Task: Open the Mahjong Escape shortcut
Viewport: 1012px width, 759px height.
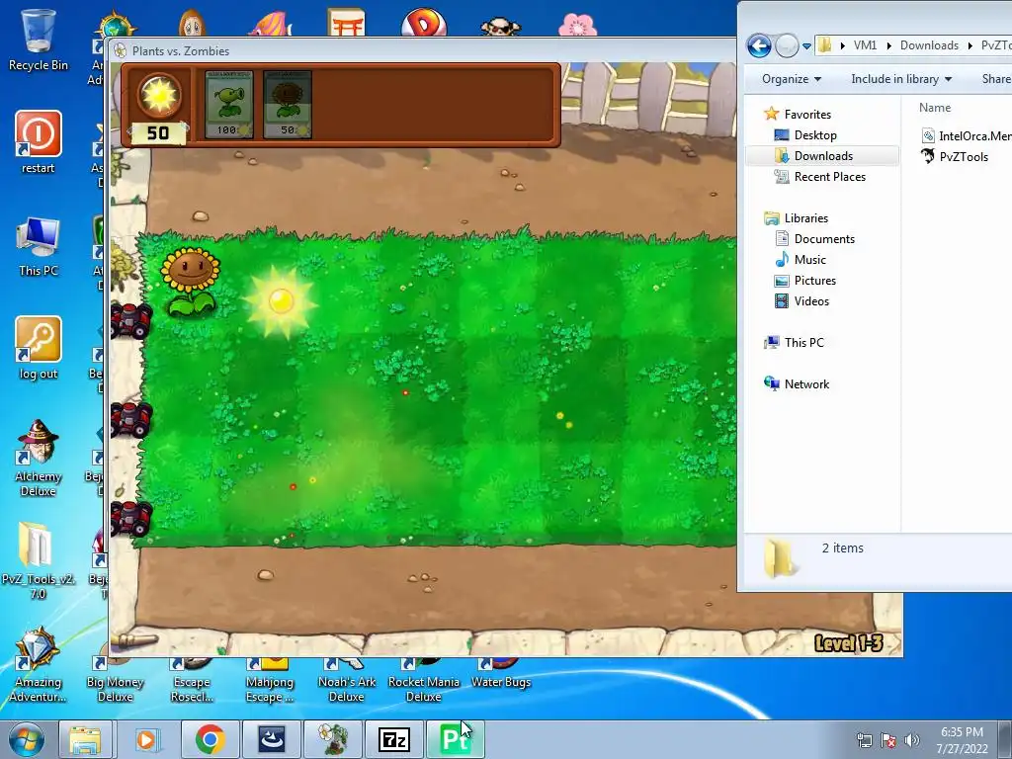Action: click(269, 680)
